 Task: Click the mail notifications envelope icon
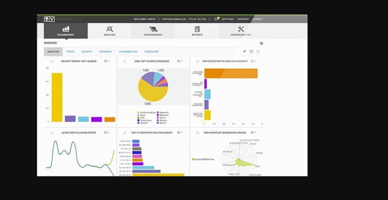pos(217,19)
